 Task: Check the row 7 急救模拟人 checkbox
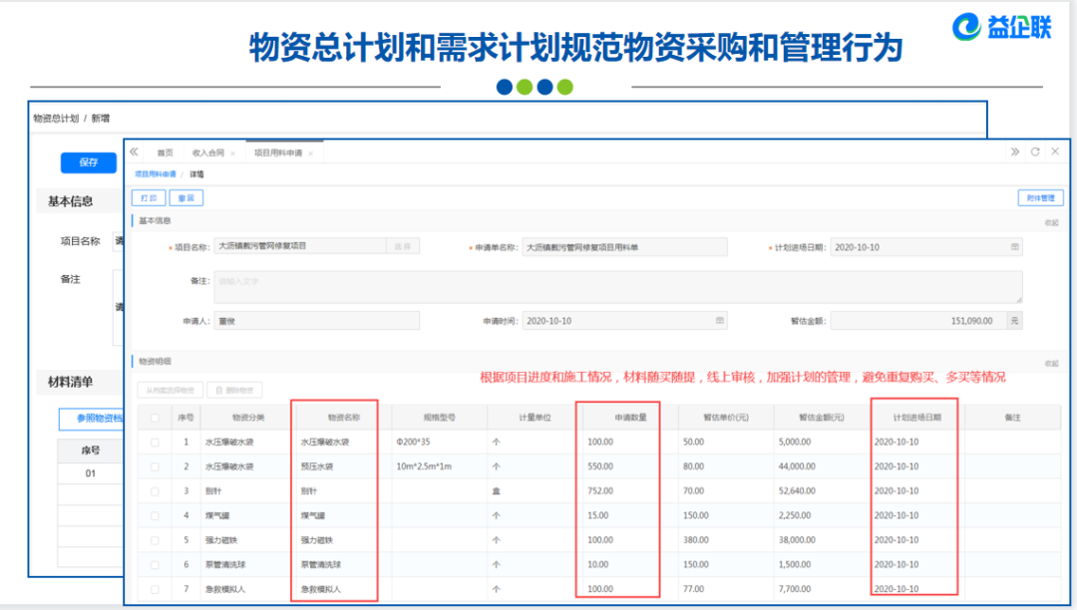(x=155, y=589)
